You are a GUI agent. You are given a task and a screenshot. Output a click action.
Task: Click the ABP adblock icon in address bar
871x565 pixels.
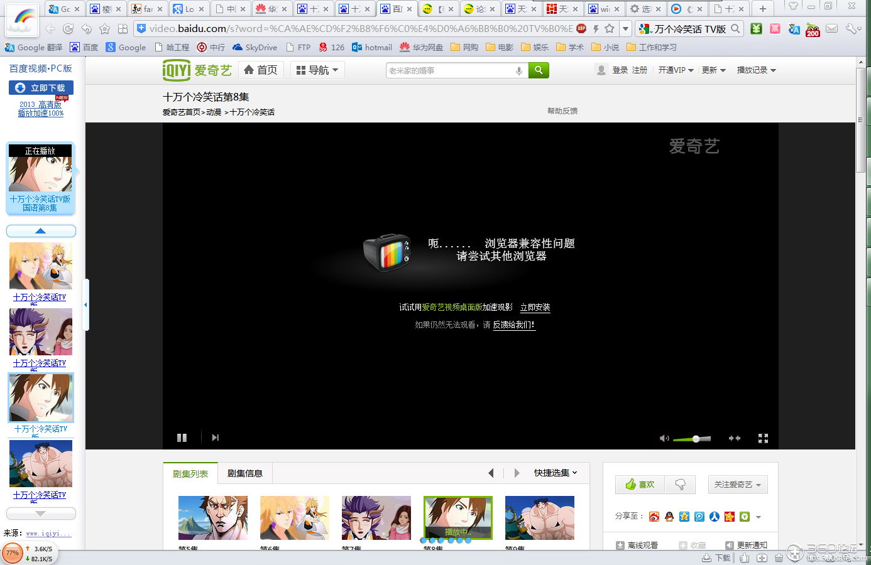tap(581, 28)
